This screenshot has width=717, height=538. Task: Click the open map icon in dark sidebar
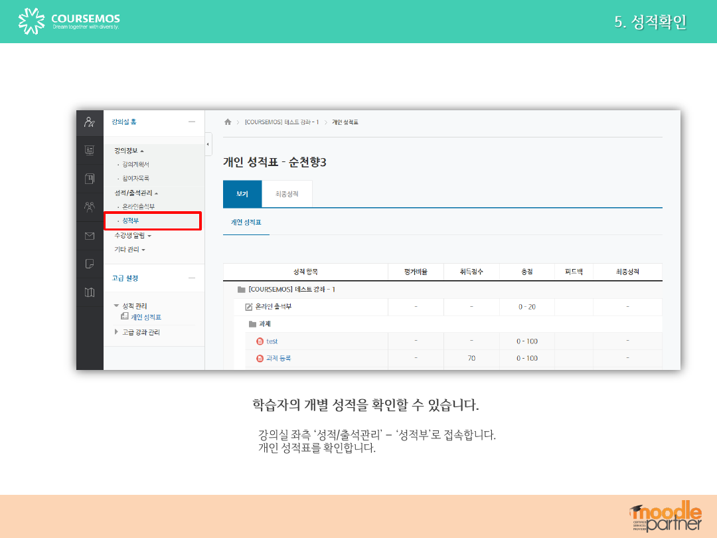click(89, 292)
